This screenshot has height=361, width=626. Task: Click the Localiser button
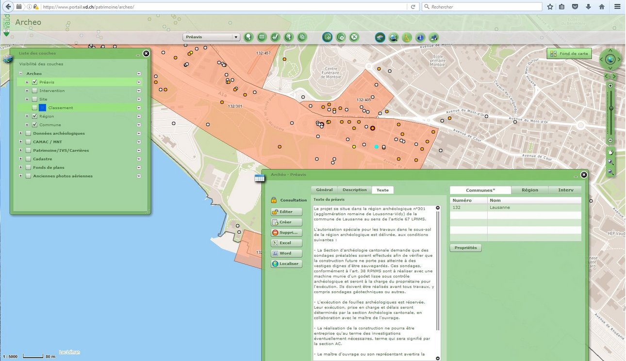286,264
